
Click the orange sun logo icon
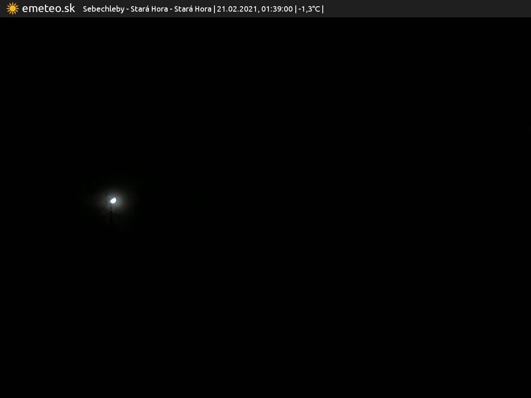tap(12, 9)
